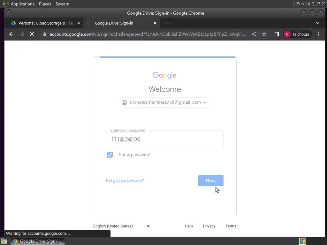Open the Privacy link
This screenshot has width=327, height=245.
tap(209, 226)
